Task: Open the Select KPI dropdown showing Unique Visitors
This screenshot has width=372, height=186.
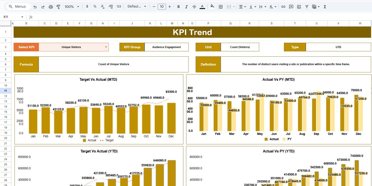Action: (74, 47)
